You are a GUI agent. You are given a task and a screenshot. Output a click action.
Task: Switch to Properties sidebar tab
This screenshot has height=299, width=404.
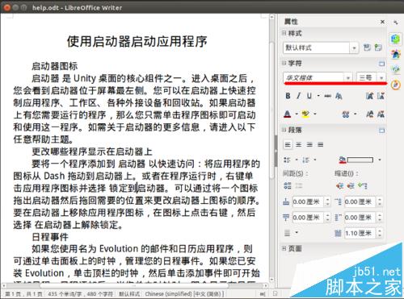396,39
